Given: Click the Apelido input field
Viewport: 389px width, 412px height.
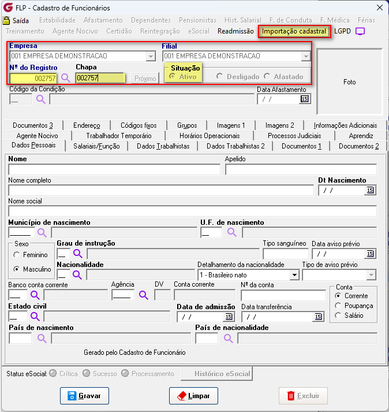Looking at the screenshot, I should 301,169.
